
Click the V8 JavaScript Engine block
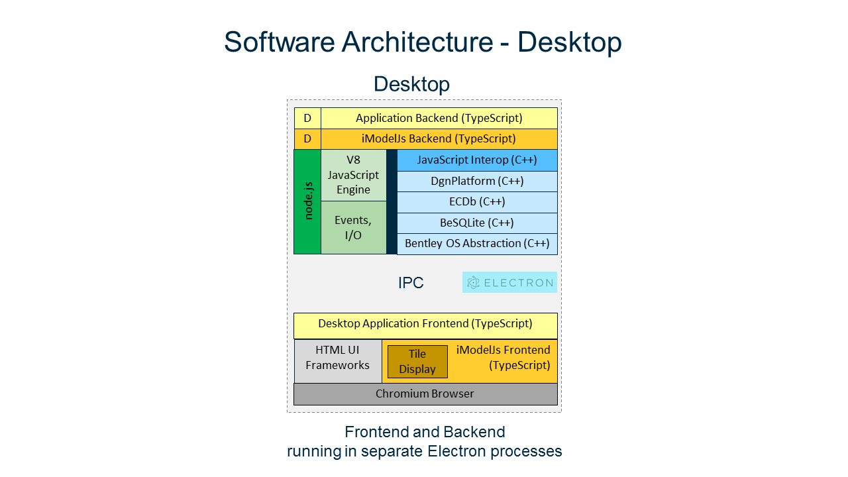coord(353,175)
